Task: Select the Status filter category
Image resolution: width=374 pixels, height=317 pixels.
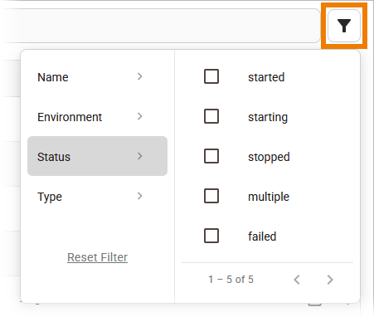Action: [x=97, y=156]
